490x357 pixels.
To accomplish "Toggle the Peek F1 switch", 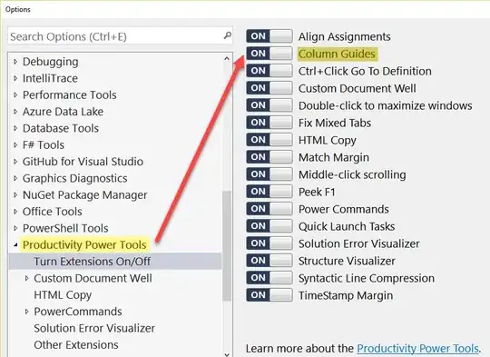I will coord(269,192).
